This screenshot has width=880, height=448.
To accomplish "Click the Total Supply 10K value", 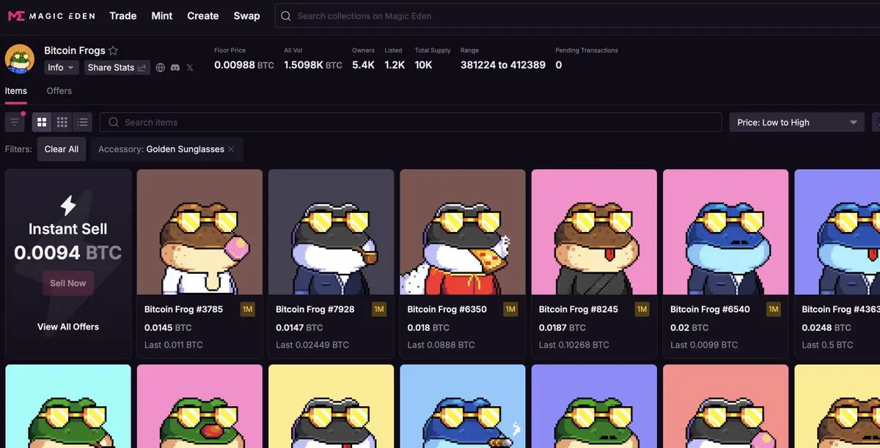I will (x=424, y=65).
